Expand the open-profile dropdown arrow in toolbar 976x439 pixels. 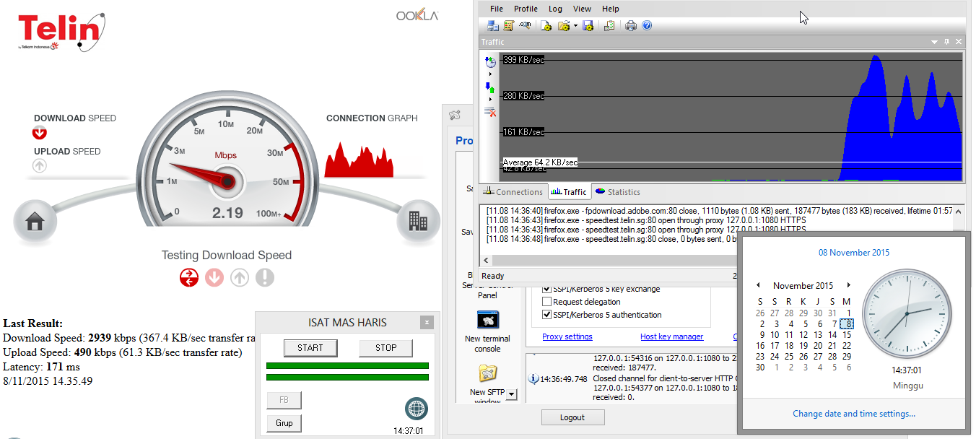(x=575, y=26)
